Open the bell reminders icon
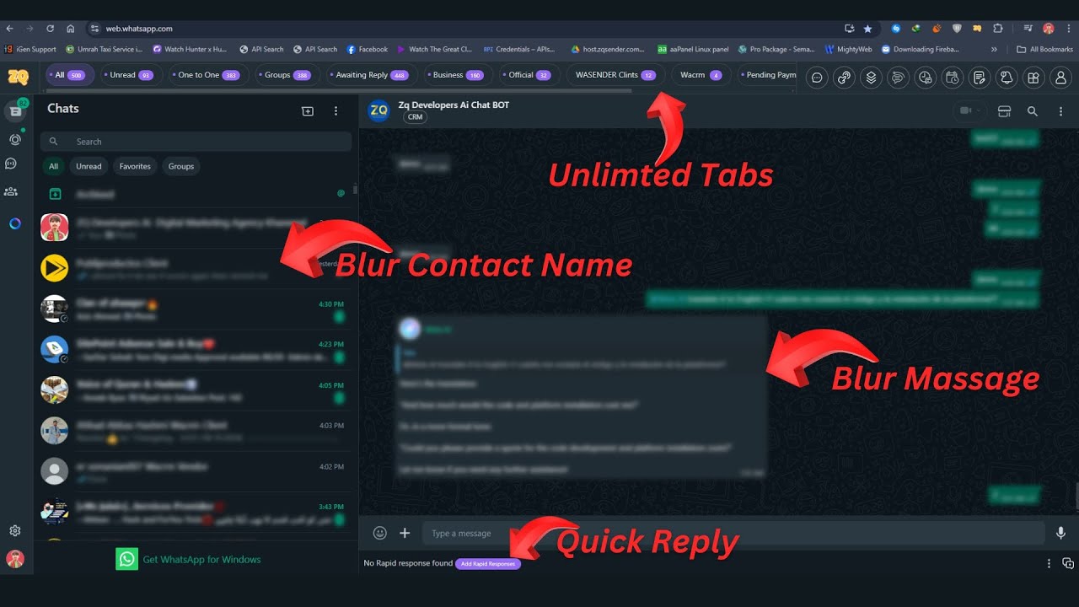This screenshot has height=607, width=1079. [x=1007, y=78]
